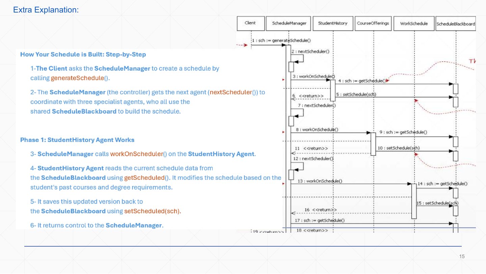Click the Client lifeline box

click(250, 23)
